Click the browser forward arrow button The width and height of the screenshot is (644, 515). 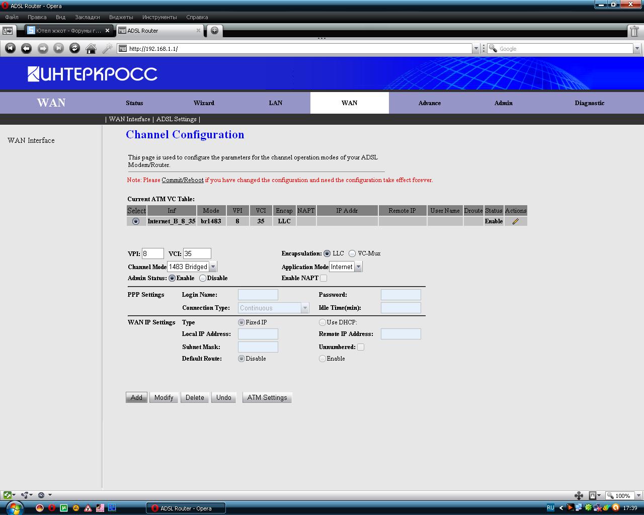pyautogui.click(x=43, y=48)
